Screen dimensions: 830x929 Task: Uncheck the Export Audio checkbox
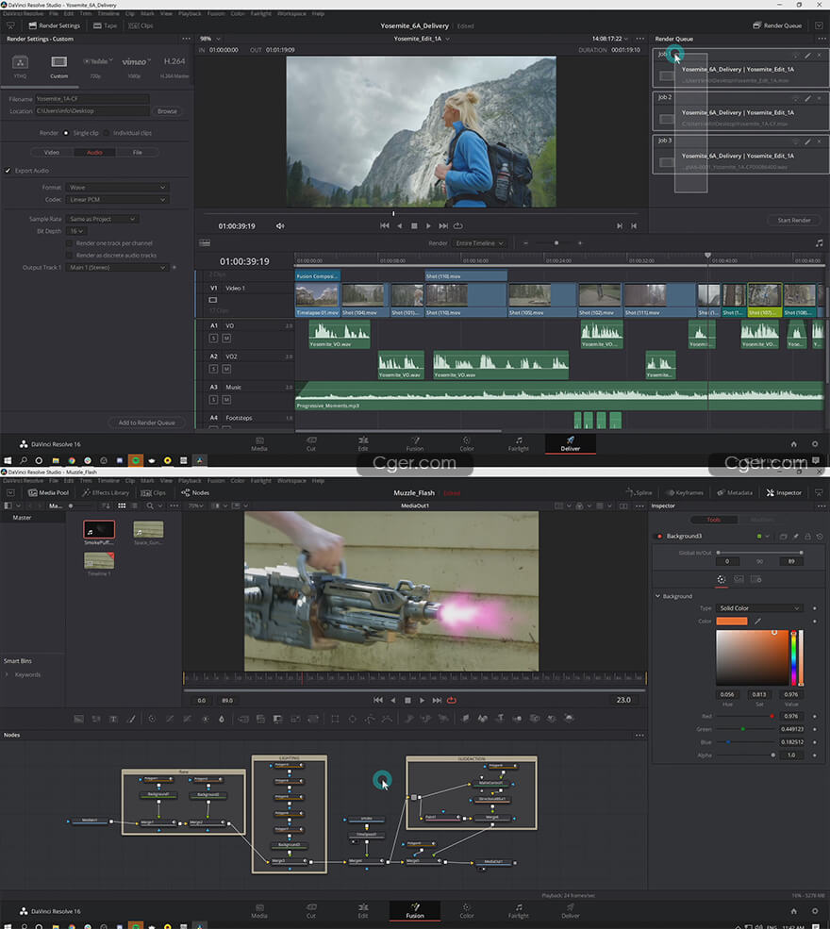click(8, 171)
